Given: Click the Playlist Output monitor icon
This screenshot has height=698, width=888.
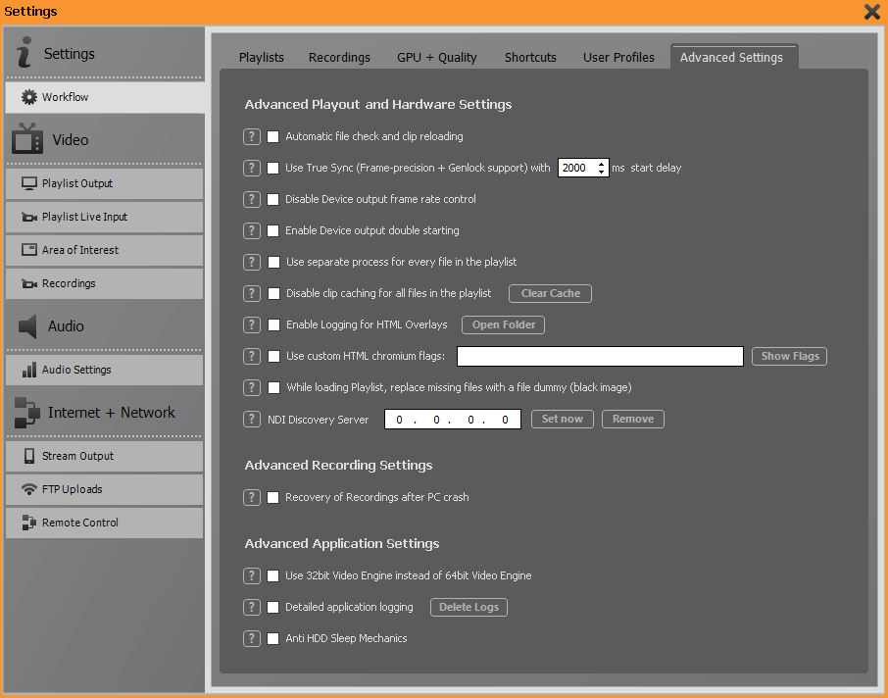Looking at the screenshot, I should coord(28,183).
